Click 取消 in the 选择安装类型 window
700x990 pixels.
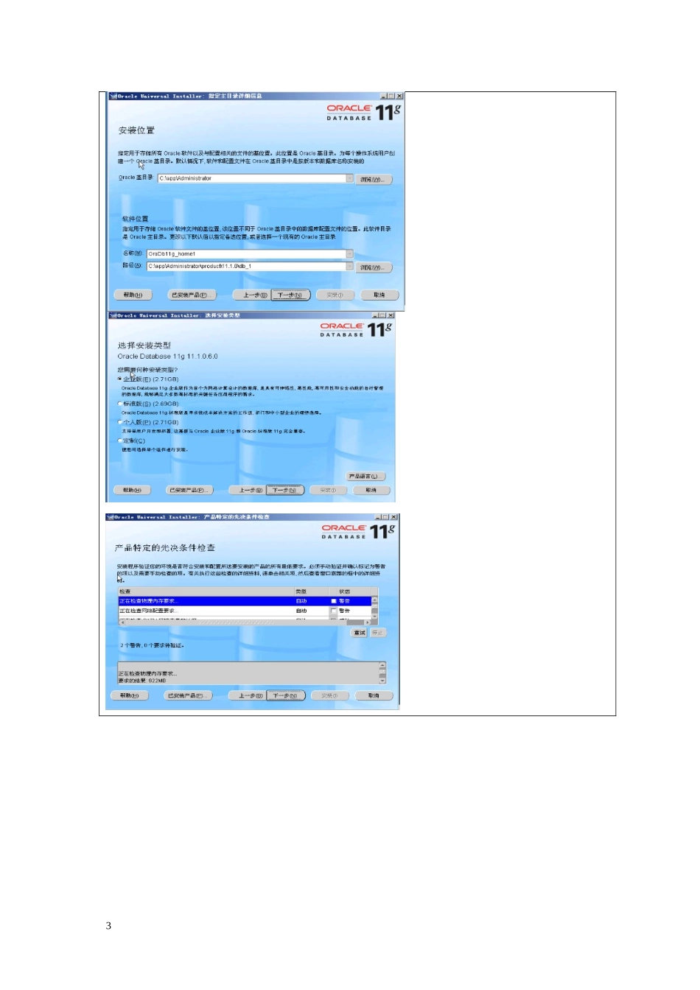[x=371, y=490]
